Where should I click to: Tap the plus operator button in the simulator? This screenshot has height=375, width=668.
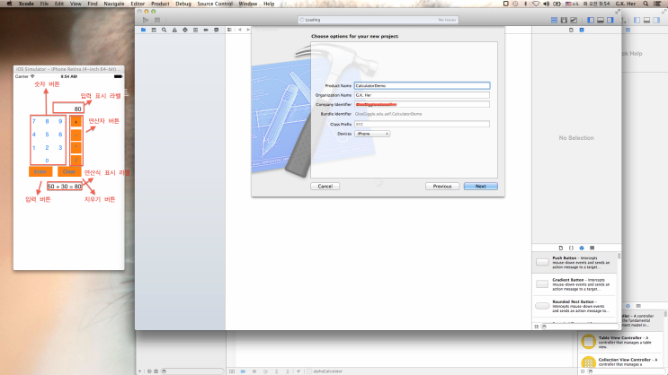pyautogui.click(x=76, y=122)
